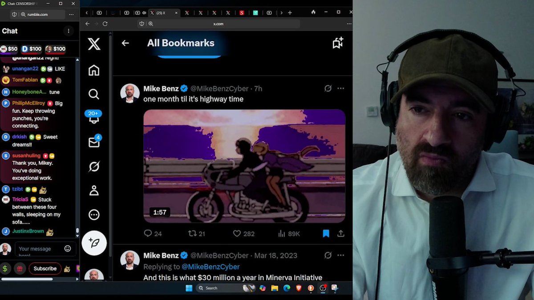Click x.com address bar
Screen dimensions: 534x300
click(218, 24)
